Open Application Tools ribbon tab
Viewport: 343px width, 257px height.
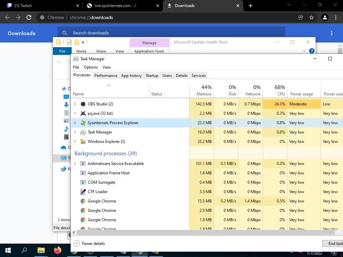(149, 51)
